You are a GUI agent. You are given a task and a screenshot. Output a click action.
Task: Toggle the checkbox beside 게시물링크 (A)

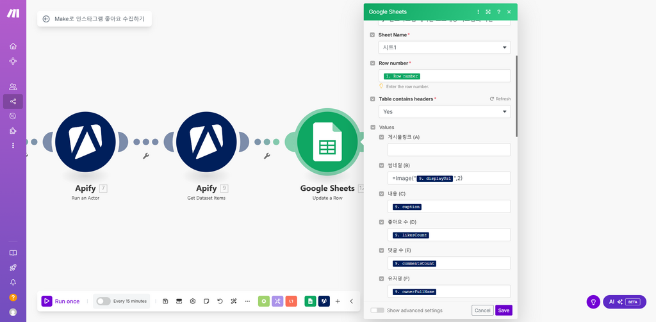[x=382, y=137]
